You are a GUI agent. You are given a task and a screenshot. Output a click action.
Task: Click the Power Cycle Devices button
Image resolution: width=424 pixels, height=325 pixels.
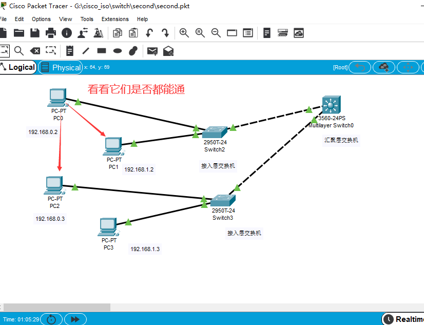tap(51, 319)
